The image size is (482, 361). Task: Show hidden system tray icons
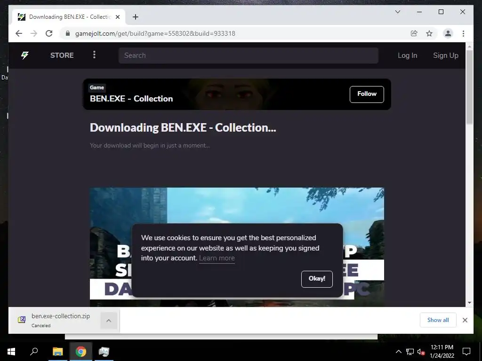(398, 352)
